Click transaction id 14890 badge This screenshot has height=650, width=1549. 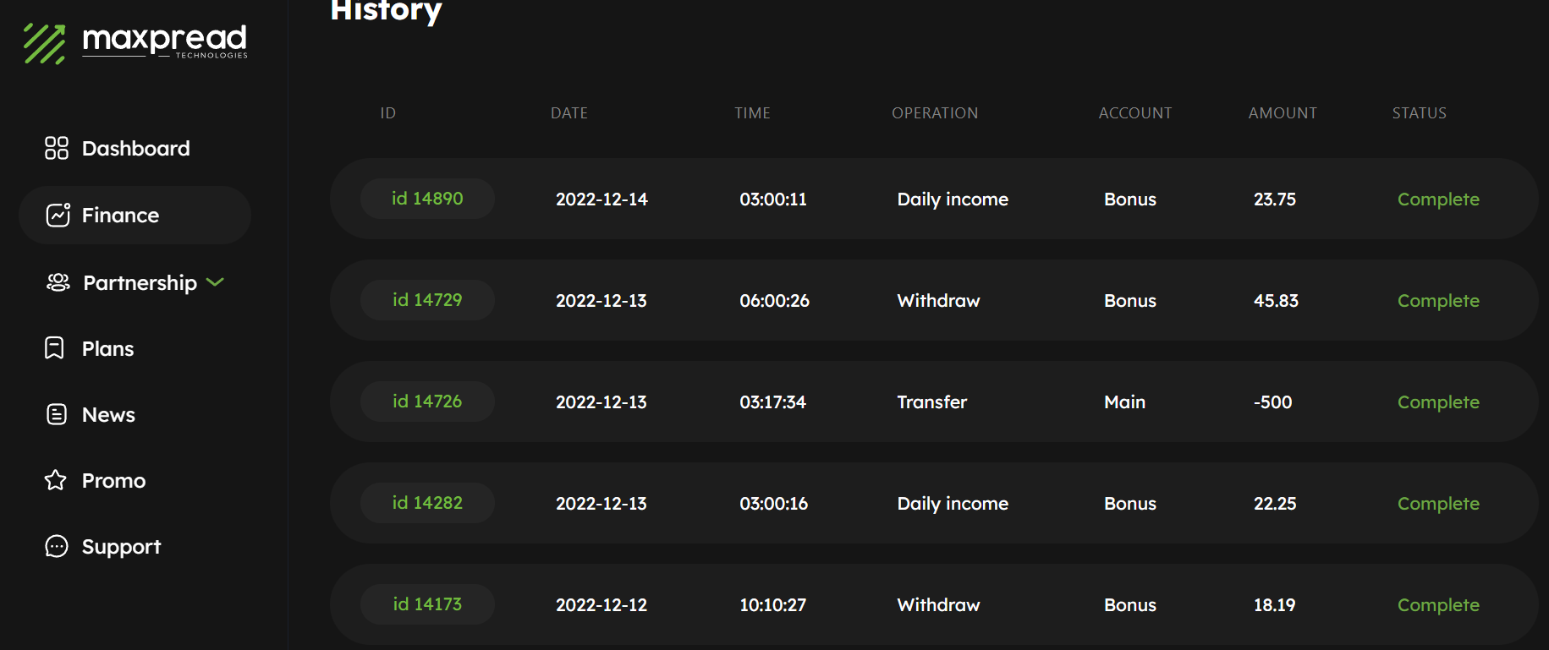pyautogui.click(x=427, y=199)
